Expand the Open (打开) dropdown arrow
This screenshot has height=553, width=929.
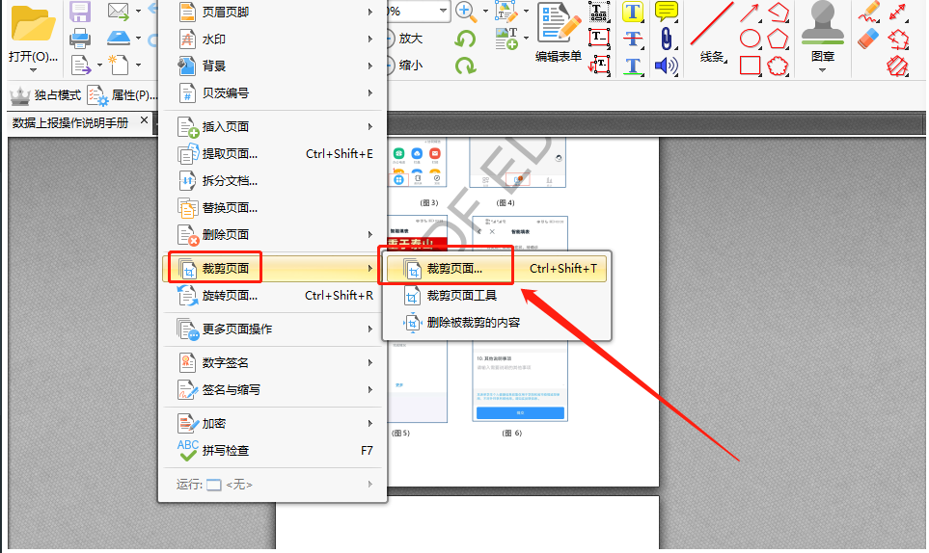(33, 70)
